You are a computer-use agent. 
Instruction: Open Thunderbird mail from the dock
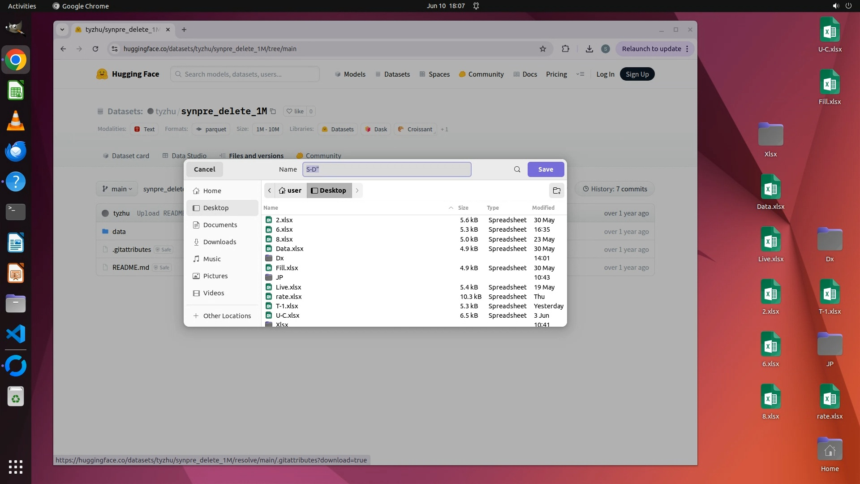pos(16,151)
